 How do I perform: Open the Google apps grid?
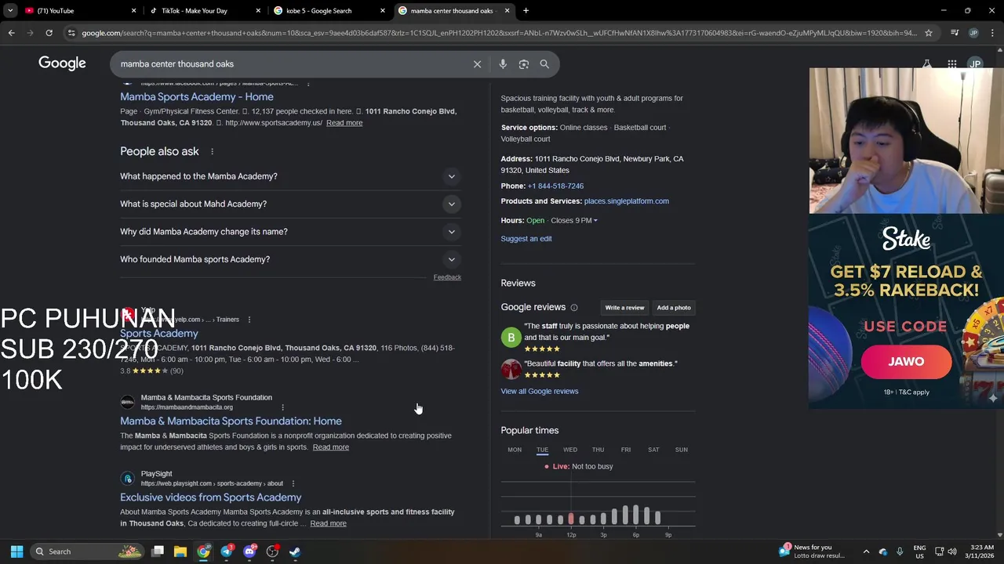[951, 64]
